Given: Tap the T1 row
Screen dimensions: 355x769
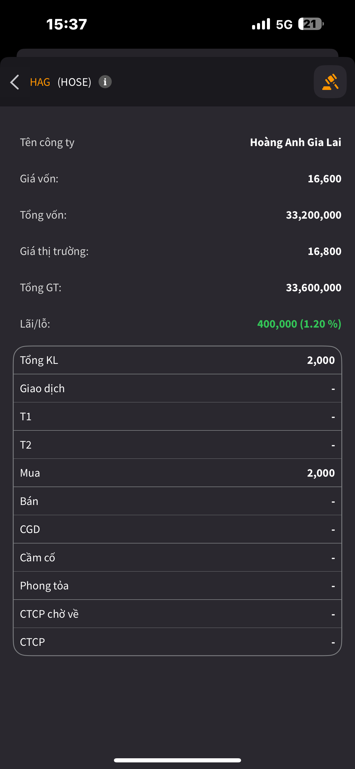Looking at the screenshot, I should 177,416.
